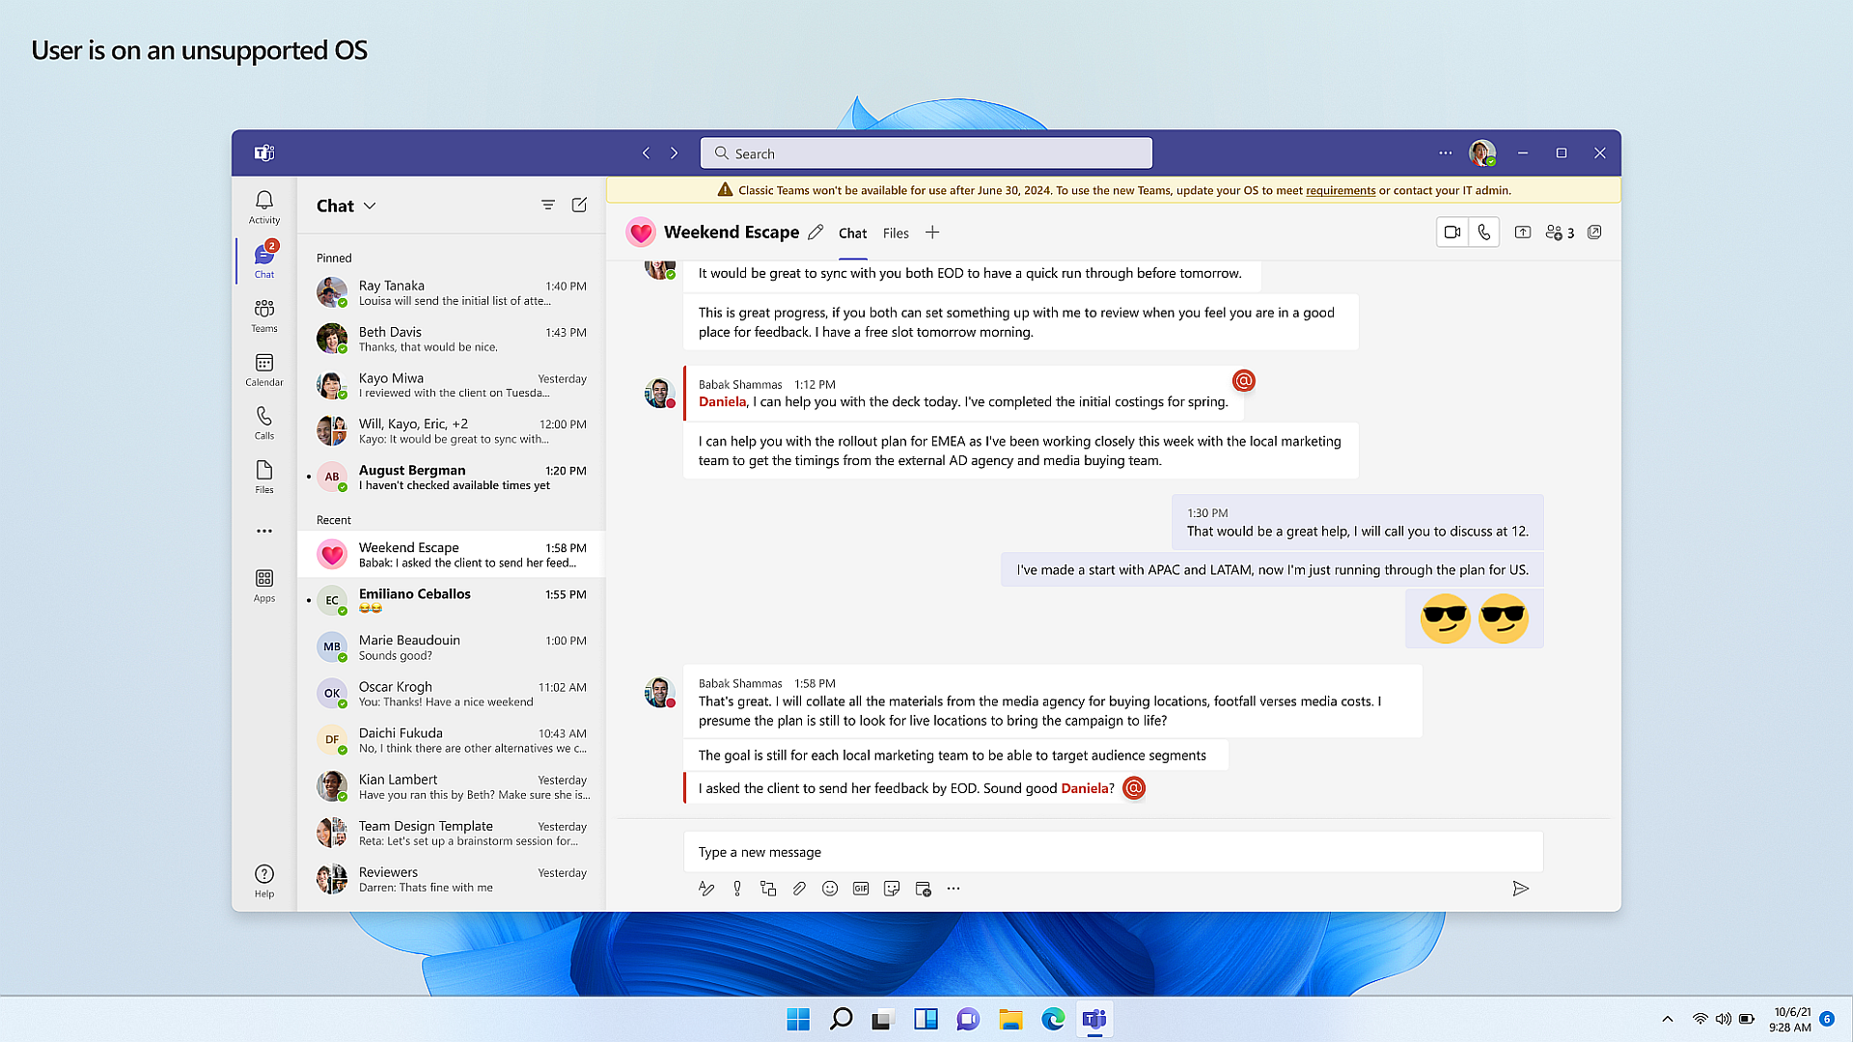Pop out the chat into a new window

pyautogui.click(x=1594, y=233)
